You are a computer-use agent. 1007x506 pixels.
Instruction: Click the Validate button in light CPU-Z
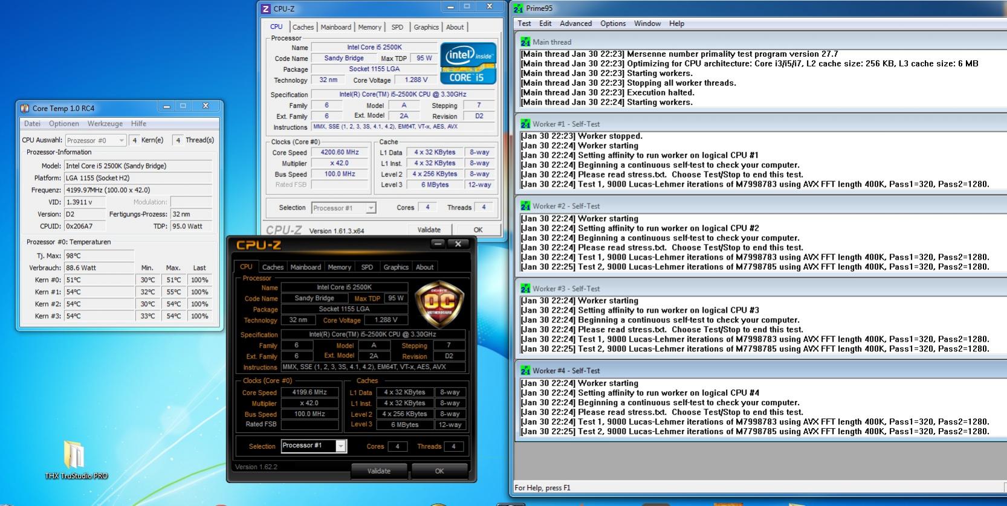429,230
